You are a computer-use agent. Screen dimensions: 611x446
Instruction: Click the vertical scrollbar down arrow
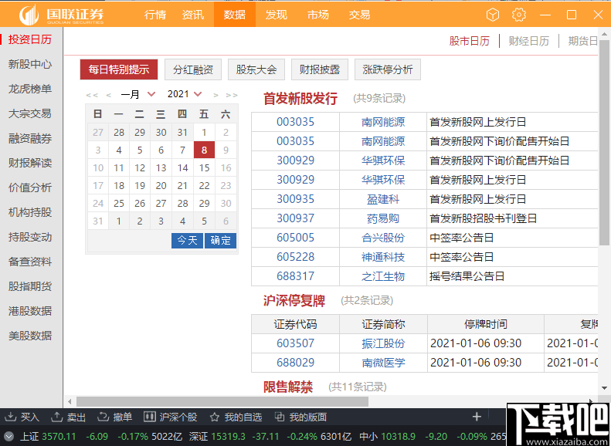pos(604,387)
